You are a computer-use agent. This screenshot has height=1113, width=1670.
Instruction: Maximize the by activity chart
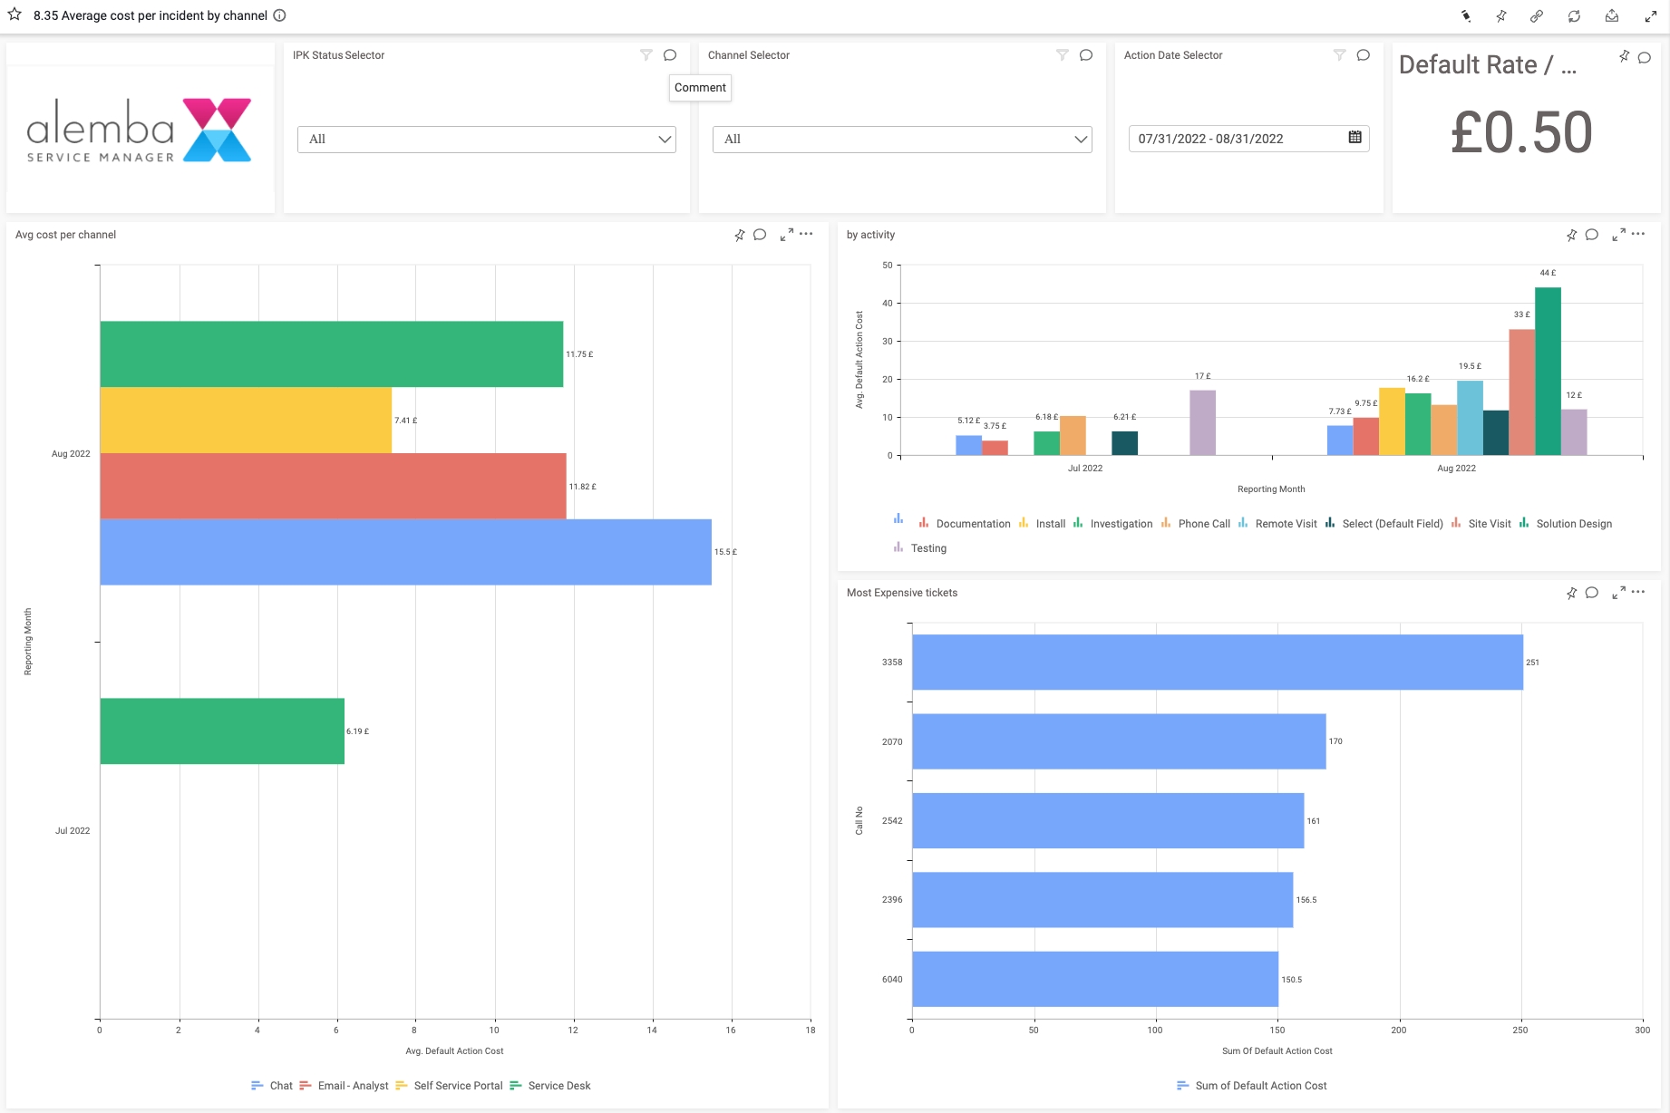tap(1618, 235)
